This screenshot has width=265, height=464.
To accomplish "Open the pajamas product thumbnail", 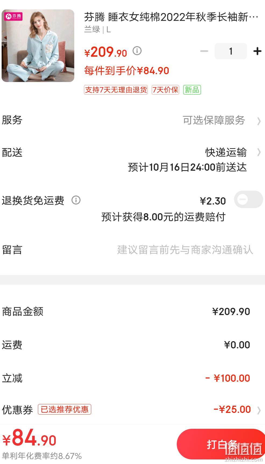I will [38, 46].
